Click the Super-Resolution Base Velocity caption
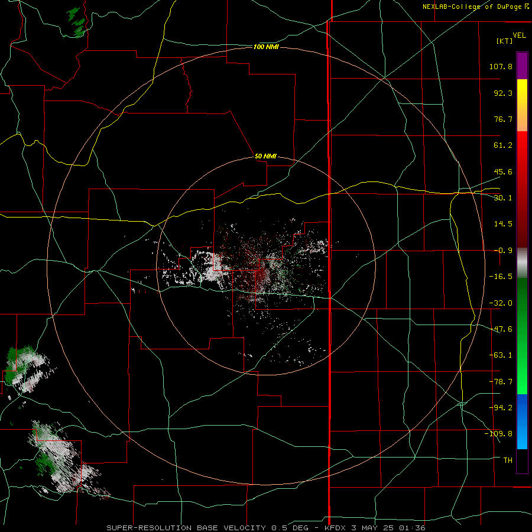Viewport: 532px width, 532px height. click(265, 528)
